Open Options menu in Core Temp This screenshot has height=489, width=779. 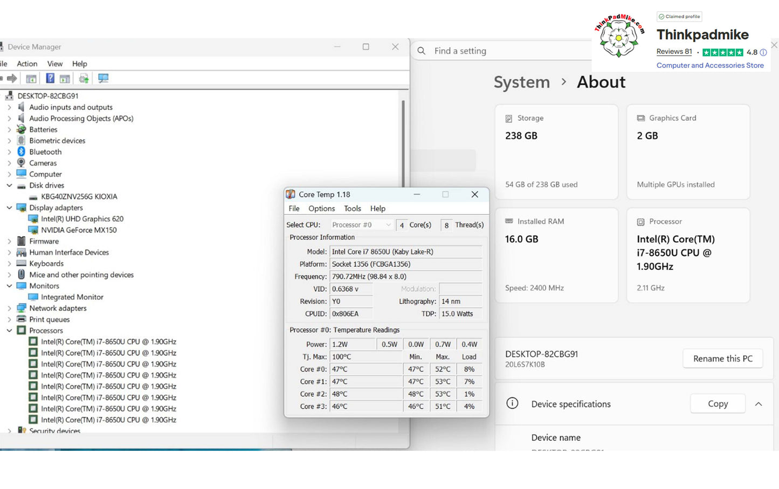click(321, 208)
